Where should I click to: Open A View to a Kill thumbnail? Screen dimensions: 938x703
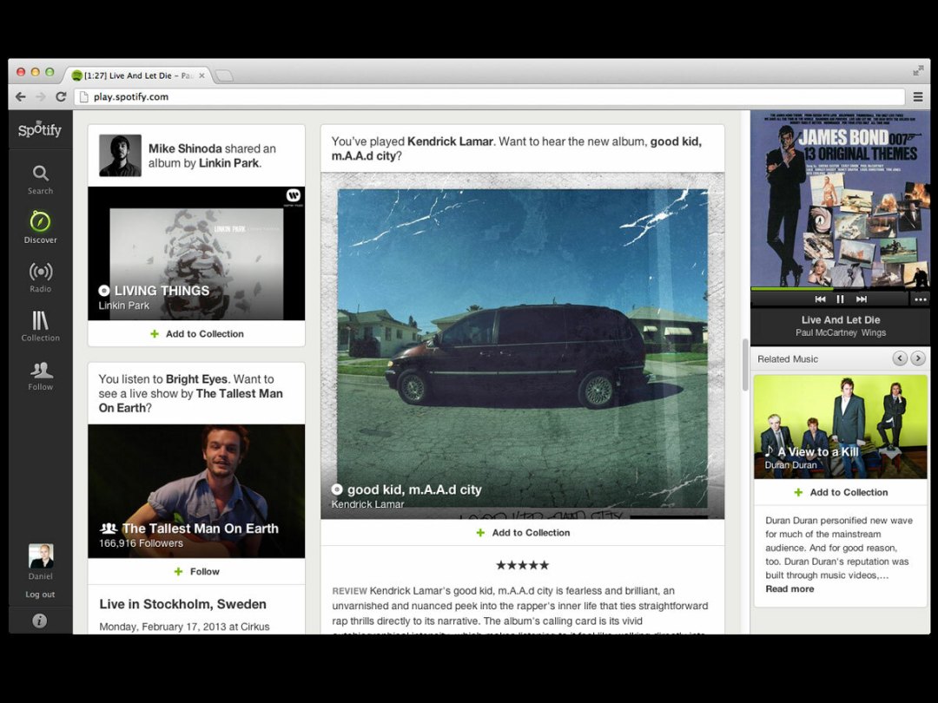840,427
